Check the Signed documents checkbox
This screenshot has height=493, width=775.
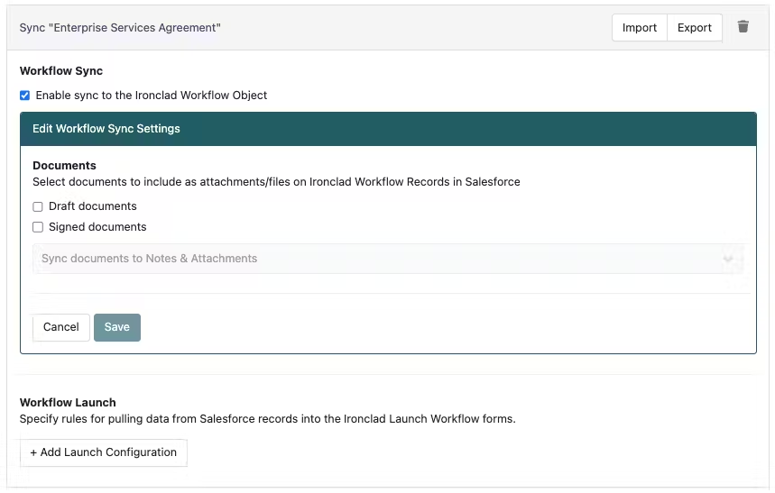click(38, 227)
